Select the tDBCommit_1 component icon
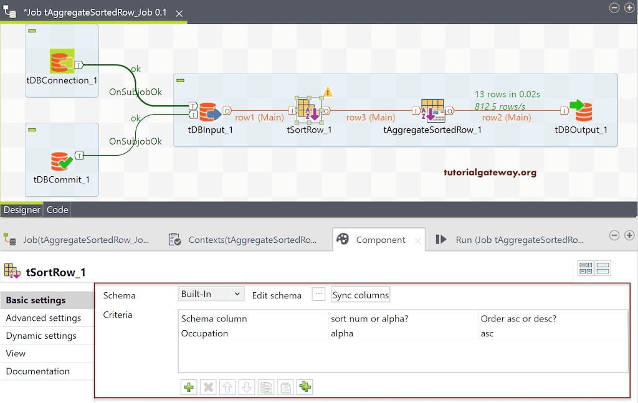The width and height of the screenshot is (638, 403). (x=61, y=159)
